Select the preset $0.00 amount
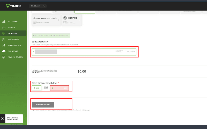 point(36,88)
